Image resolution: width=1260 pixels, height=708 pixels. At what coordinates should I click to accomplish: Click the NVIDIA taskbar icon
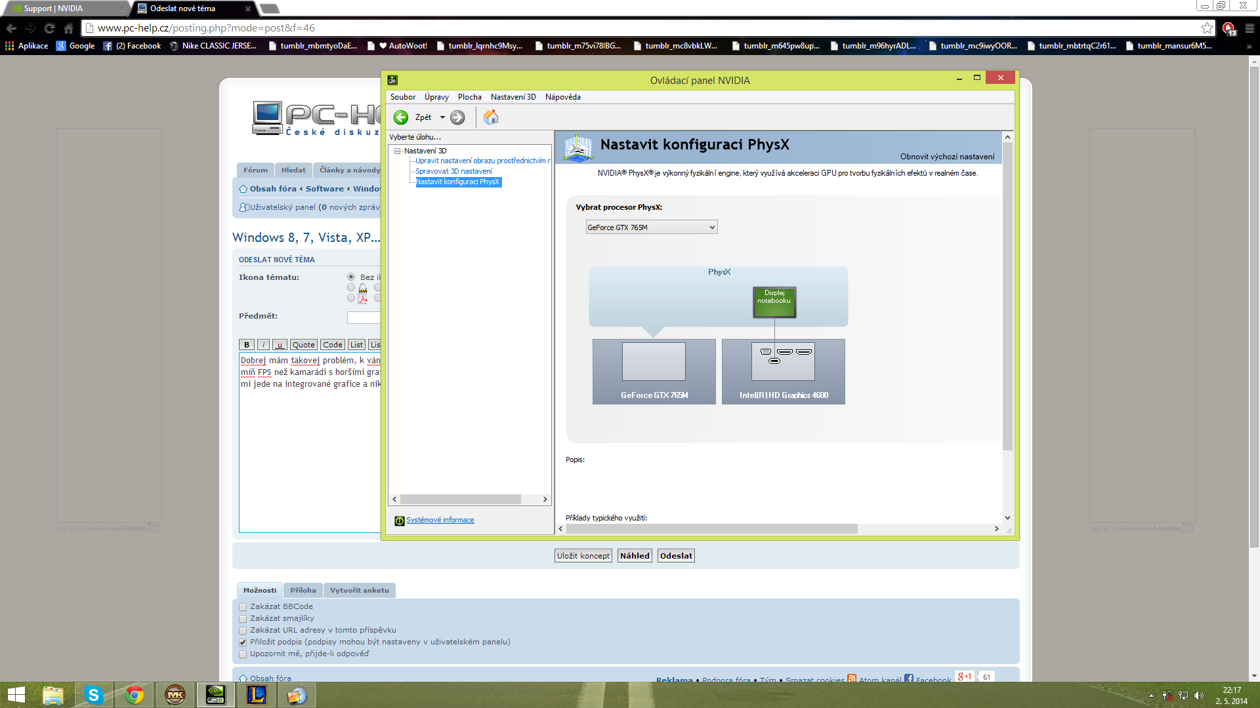pyautogui.click(x=215, y=695)
